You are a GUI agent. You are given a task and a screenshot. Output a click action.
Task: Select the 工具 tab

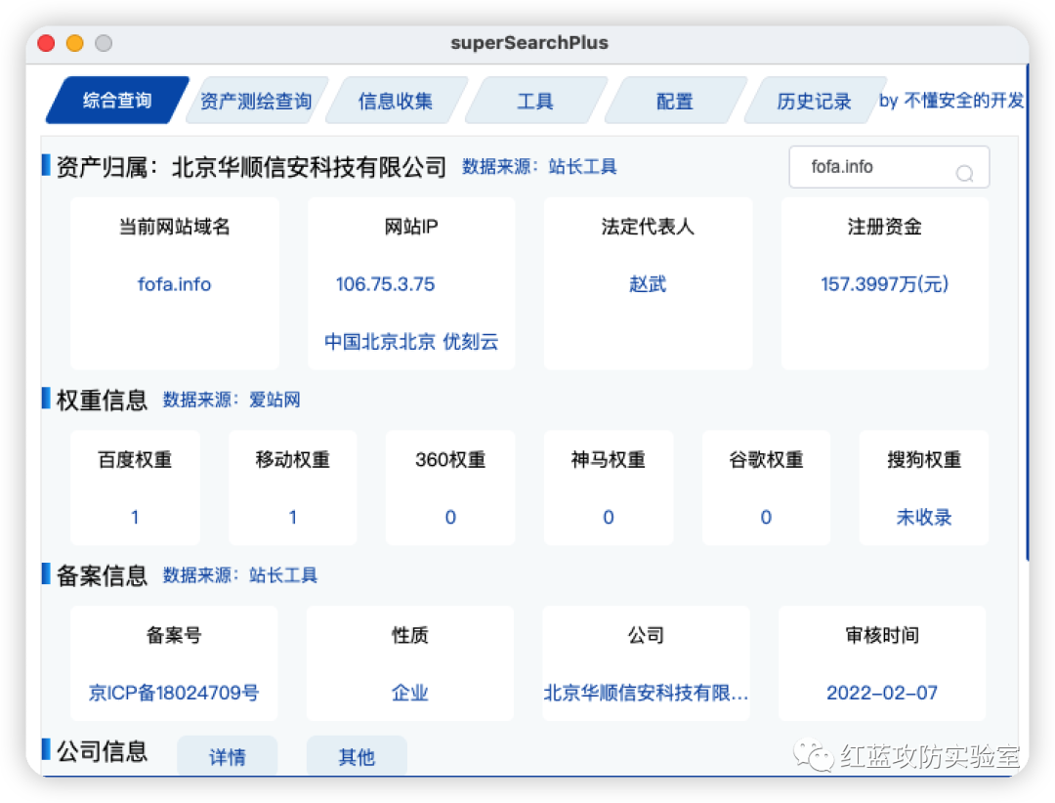coord(535,101)
